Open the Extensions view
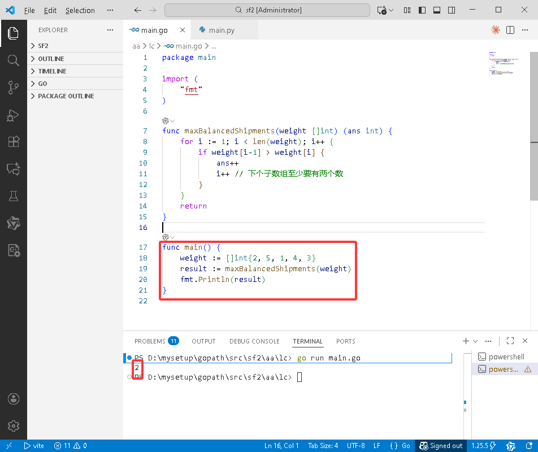538x452 pixels. (x=13, y=142)
